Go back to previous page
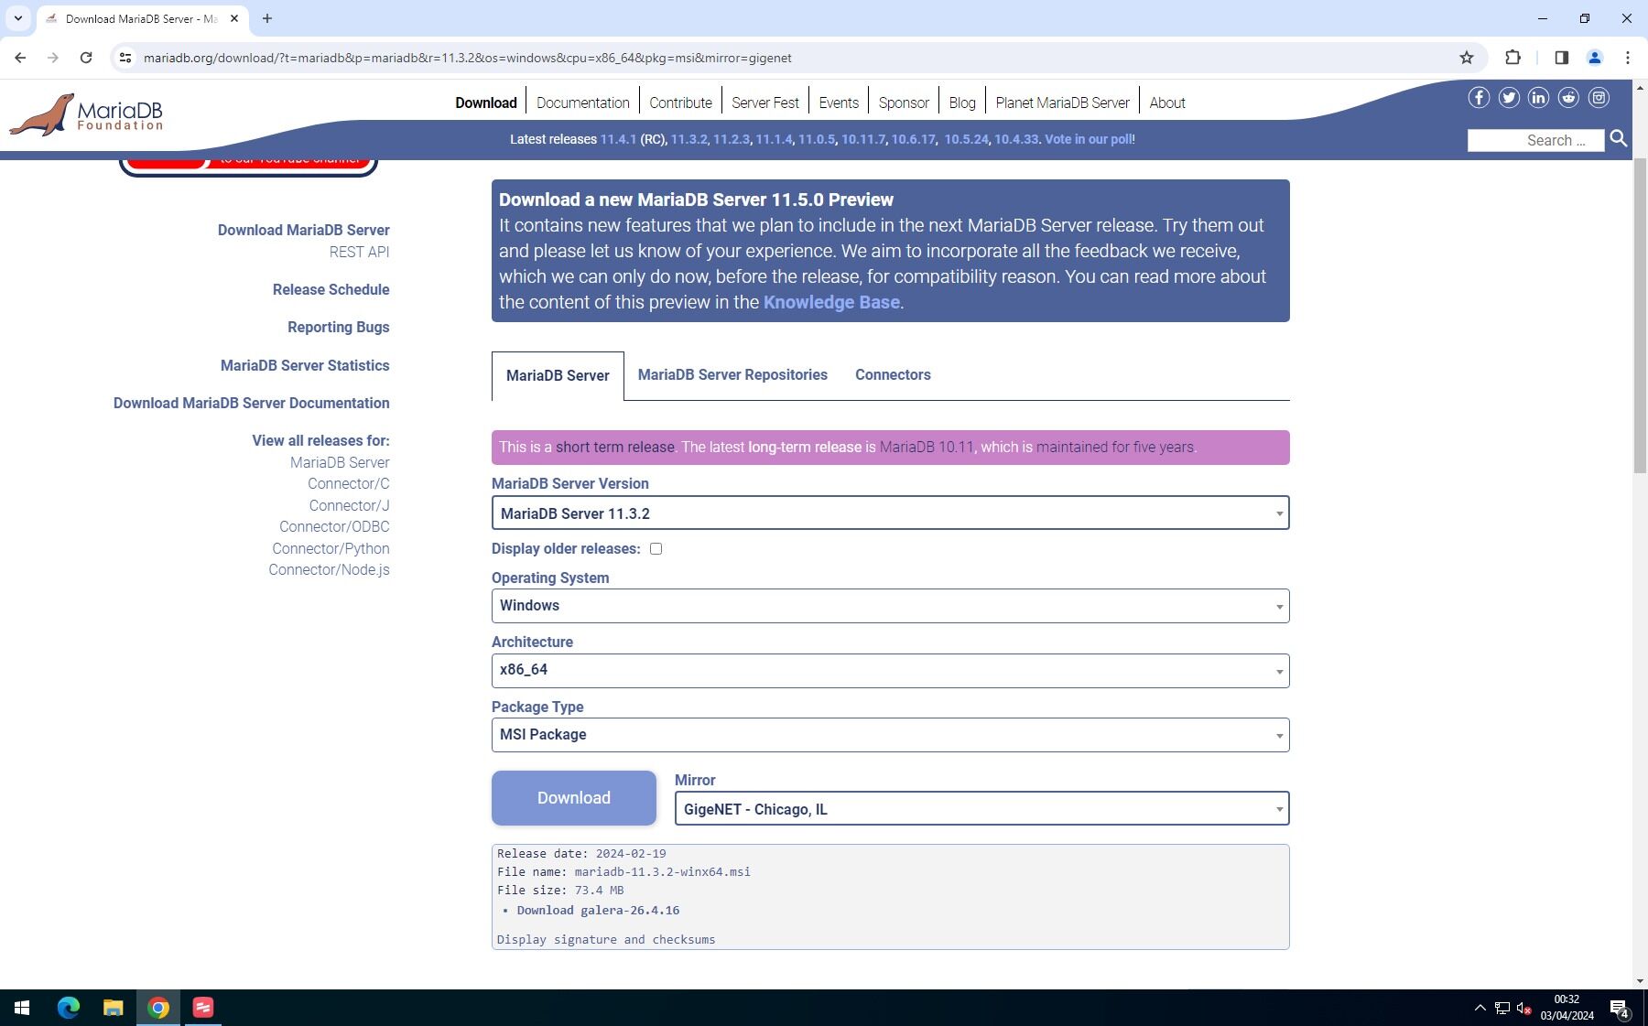Screen dimensions: 1648x1026 click(x=20, y=58)
